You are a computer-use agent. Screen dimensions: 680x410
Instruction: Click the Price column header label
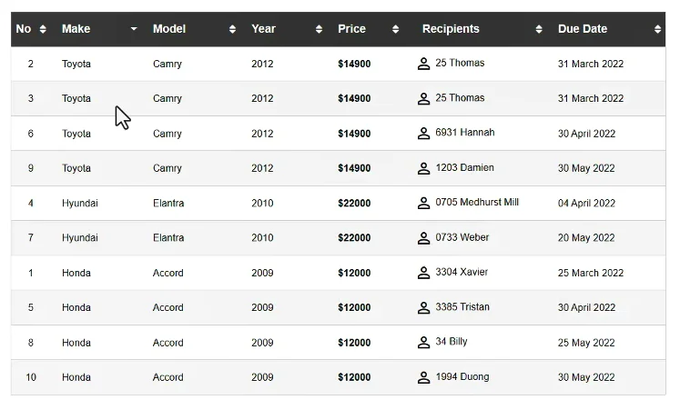[x=351, y=29]
